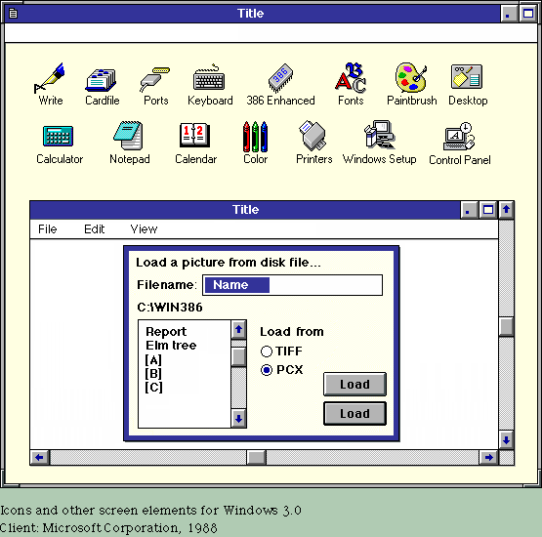Click the file list scroll-up arrow
This screenshot has height=537, width=542.
pyautogui.click(x=238, y=330)
